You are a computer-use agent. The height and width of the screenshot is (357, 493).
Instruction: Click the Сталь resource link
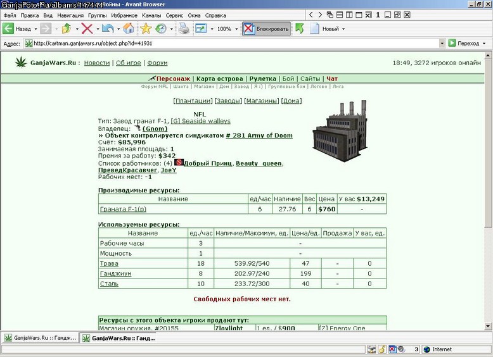pyautogui.click(x=109, y=284)
